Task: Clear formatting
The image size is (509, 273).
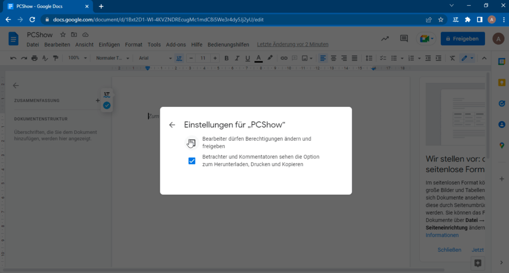Action: (x=452, y=58)
